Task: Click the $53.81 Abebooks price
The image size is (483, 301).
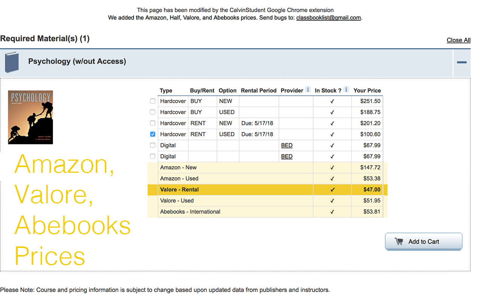Action: (372, 211)
